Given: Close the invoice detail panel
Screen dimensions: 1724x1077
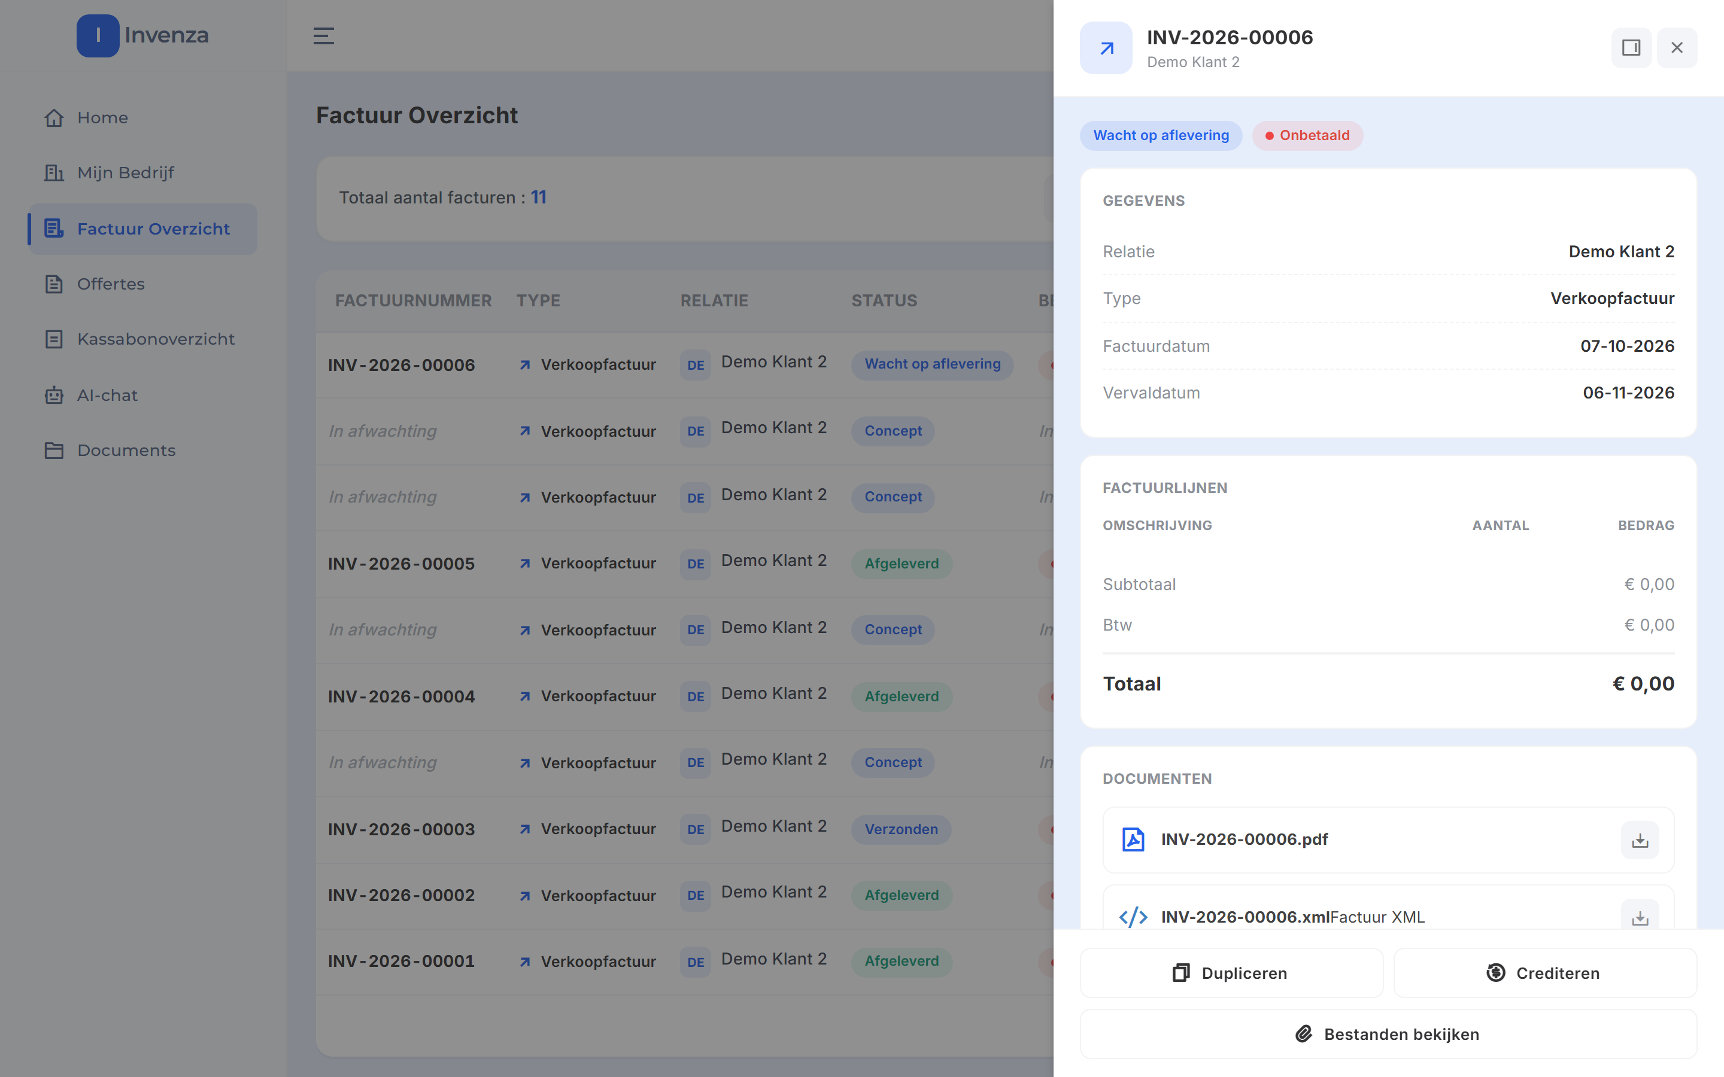Looking at the screenshot, I should pos(1677,48).
